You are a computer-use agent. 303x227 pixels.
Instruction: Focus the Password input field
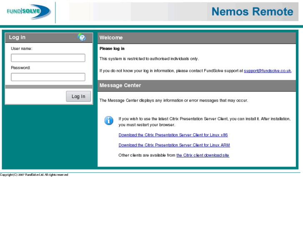[x=48, y=77]
